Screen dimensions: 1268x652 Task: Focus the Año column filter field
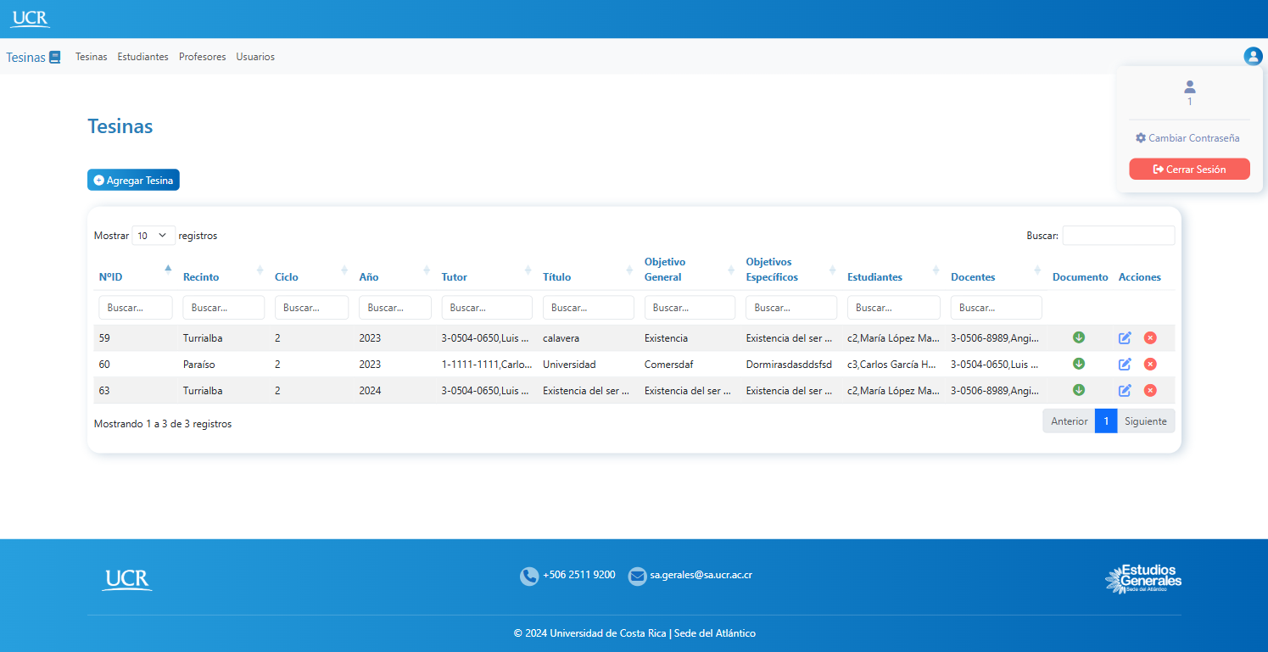tap(395, 308)
